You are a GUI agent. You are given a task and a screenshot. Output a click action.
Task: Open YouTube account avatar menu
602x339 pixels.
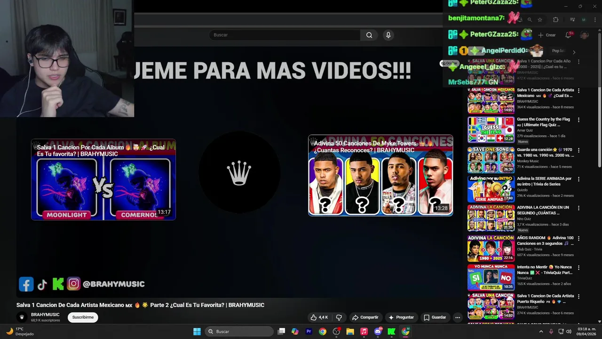pyautogui.click(x=585, y=35)
